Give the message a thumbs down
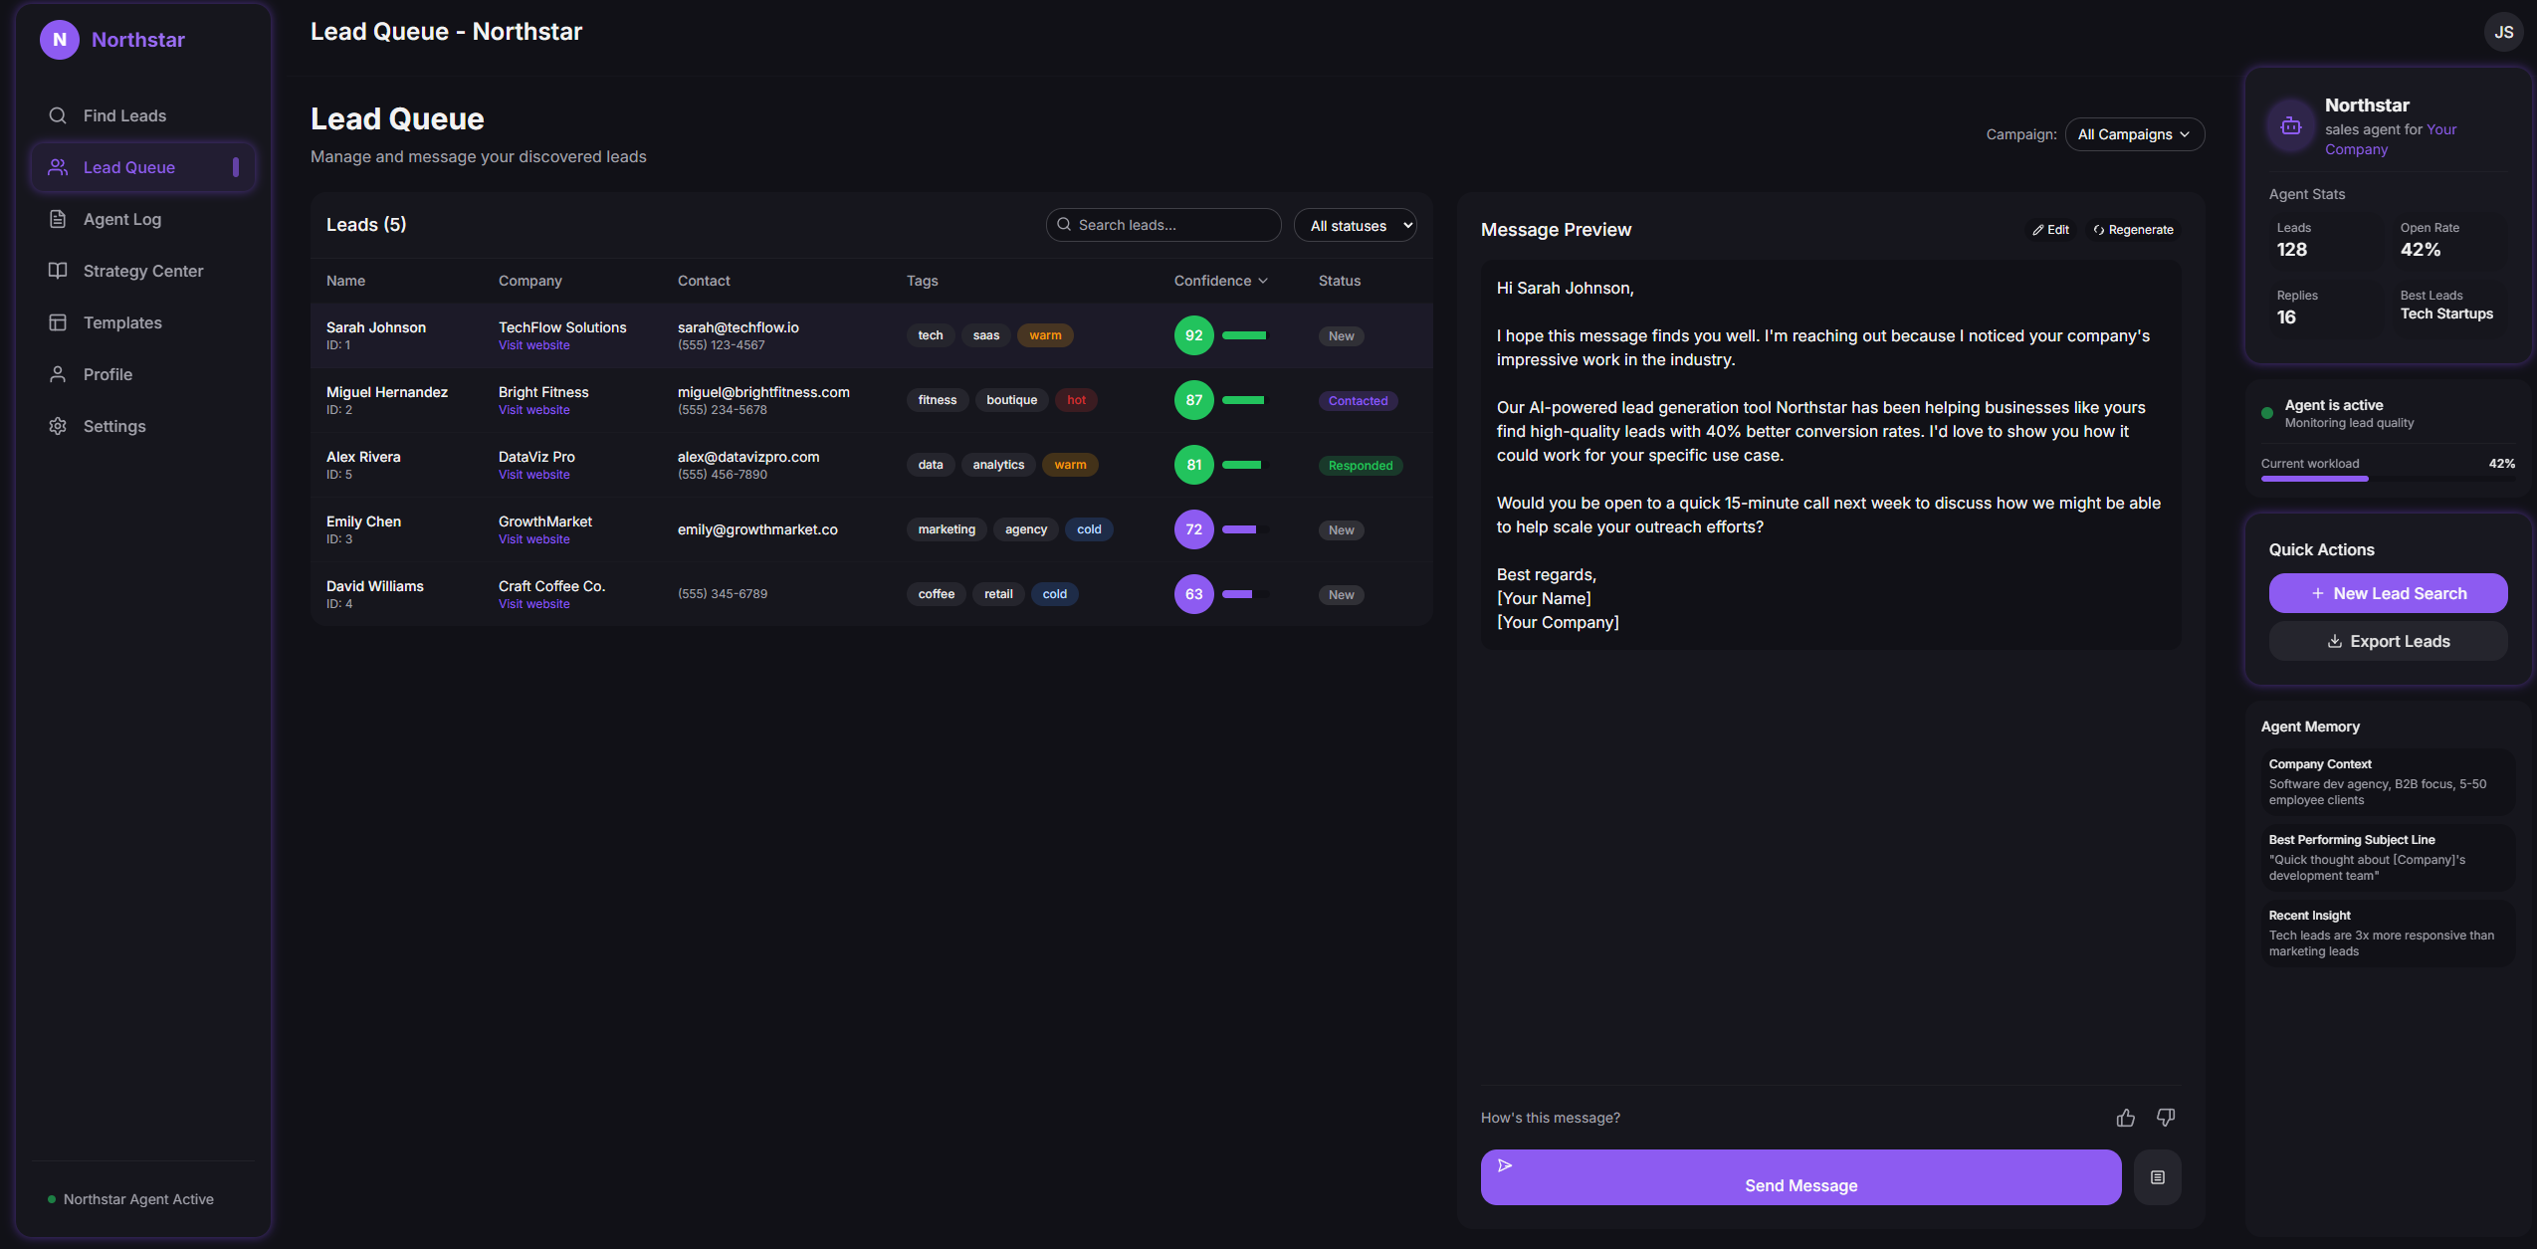 point(2166,1117)
